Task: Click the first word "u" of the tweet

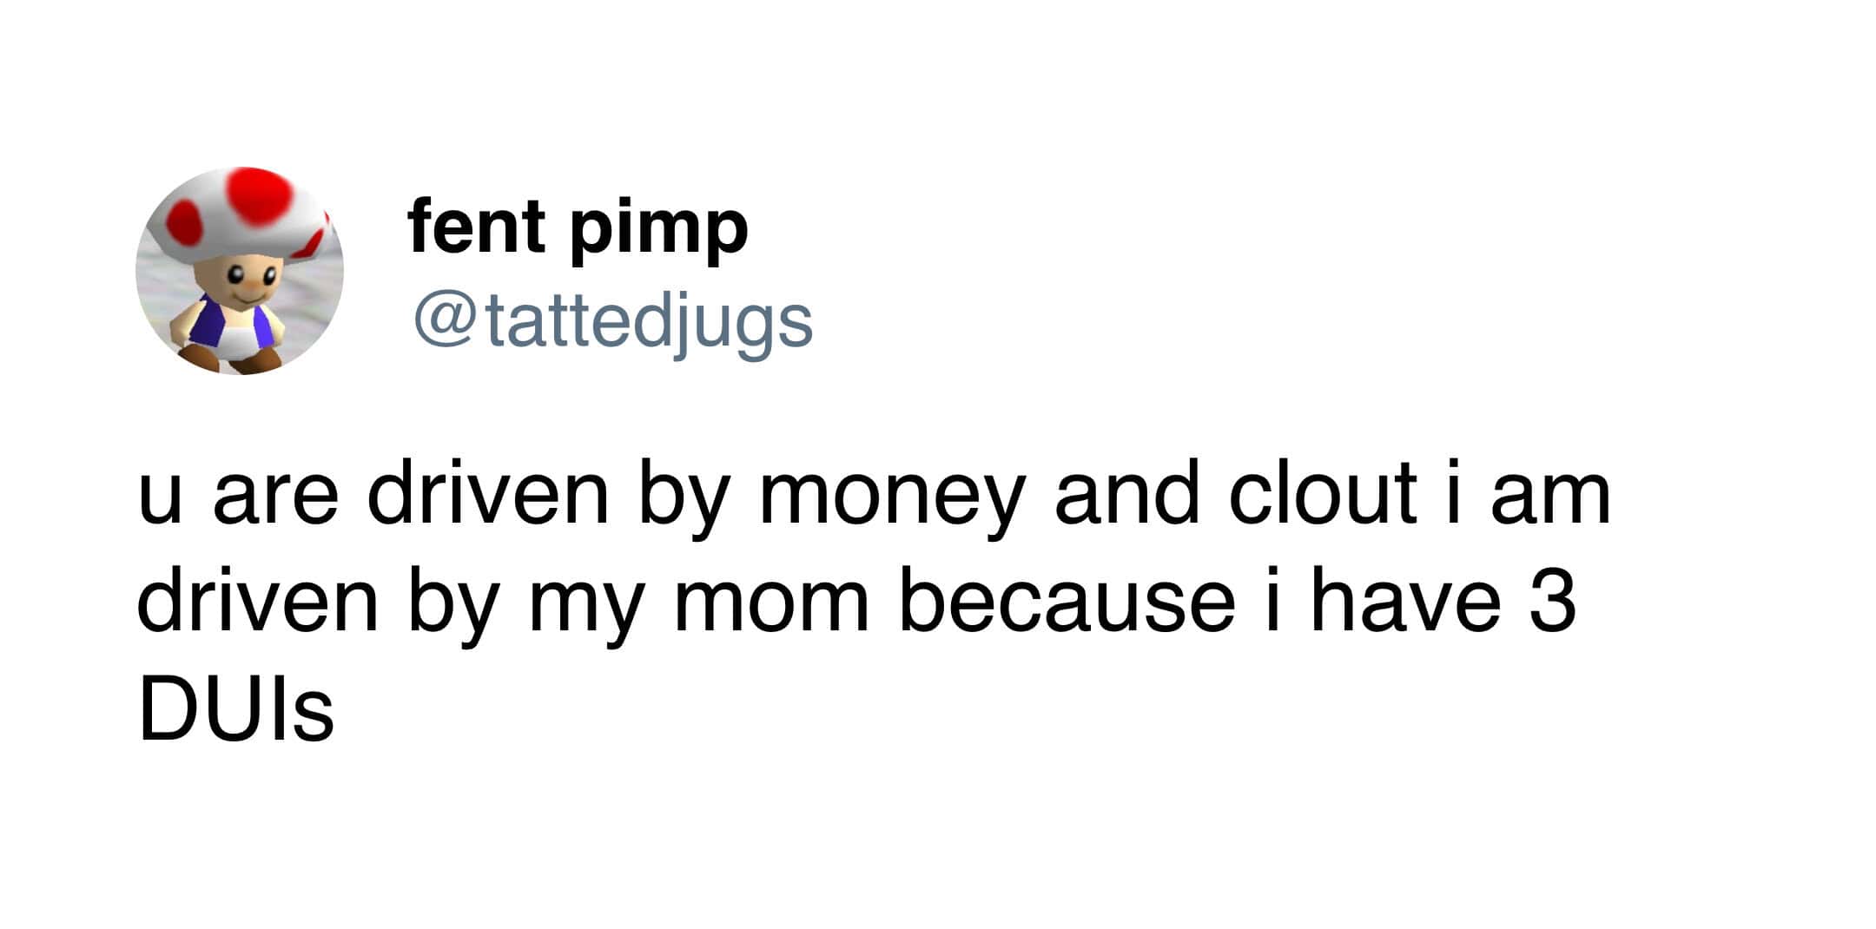Action: (x=160, y=497)
